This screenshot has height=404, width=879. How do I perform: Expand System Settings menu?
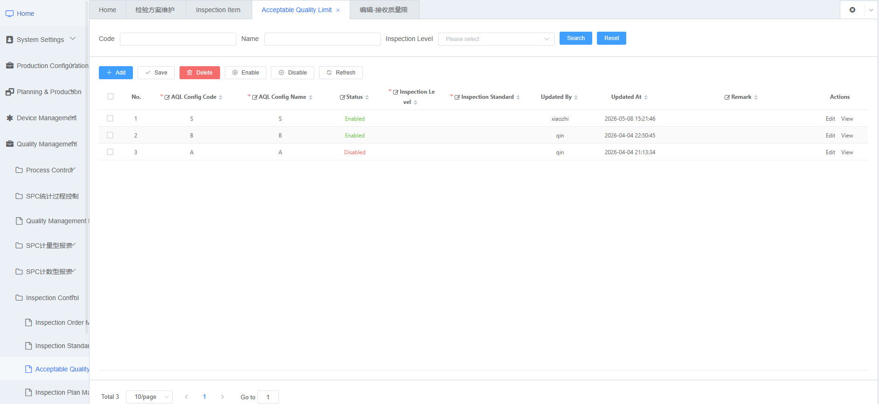coord(73,39)
